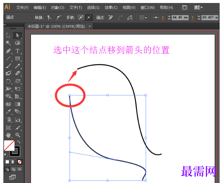The height and width of the screenshot is (183, 223).
Task: Select the Hand tool
Action: pos(8,135)
